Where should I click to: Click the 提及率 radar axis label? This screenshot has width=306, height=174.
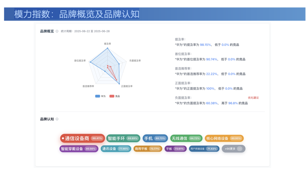click(x=108, y=44)
